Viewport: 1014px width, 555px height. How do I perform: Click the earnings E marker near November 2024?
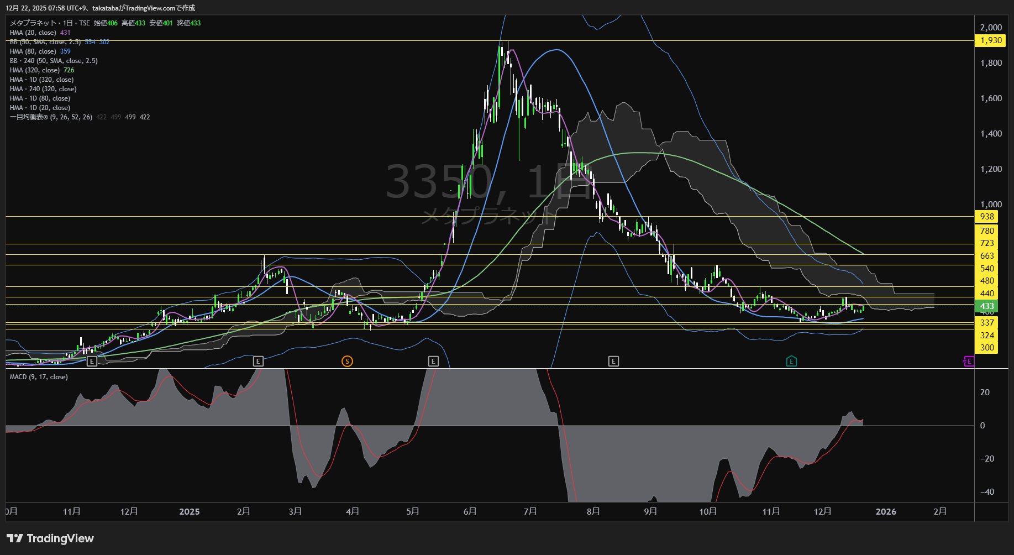[92, 361]
